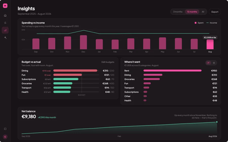Screen dimensions: 228x142
Task: Click the '€9,180' net balance value
Action: (29, 117)
